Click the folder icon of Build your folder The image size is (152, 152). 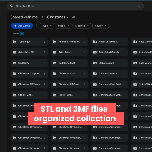[135, 63]
